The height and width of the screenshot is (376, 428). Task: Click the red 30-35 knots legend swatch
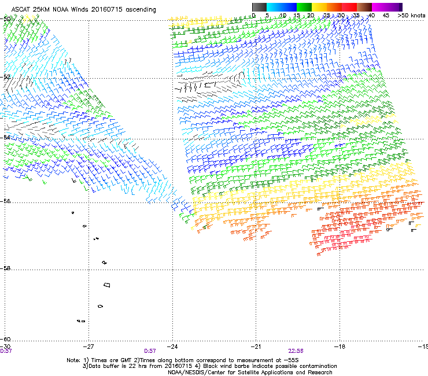pyautogui.click(x=349, y=7)
